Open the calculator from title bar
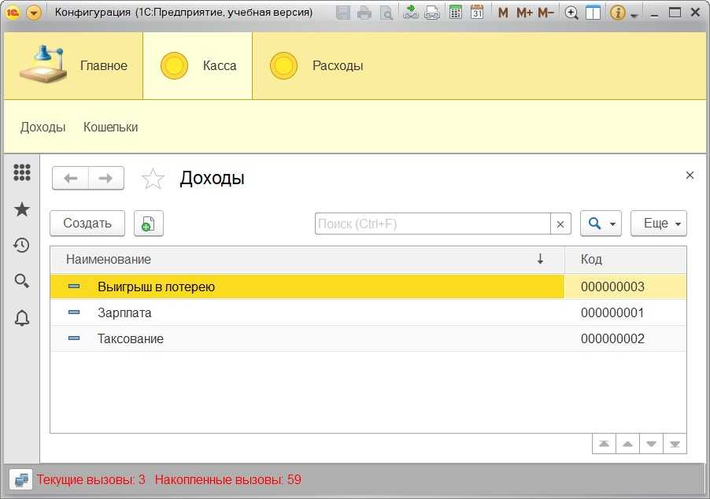Screen dimensions: 710x499 (455, 13)
